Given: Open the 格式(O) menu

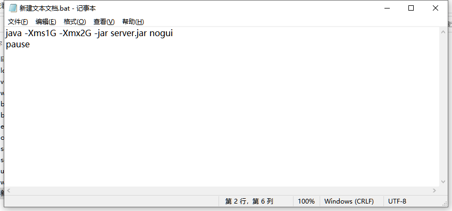Looking at the screenshot, I should [74, 22].
